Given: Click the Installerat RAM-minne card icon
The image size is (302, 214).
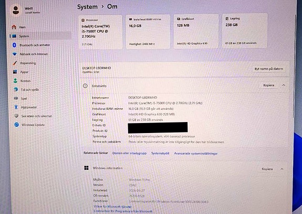Looking at the screenshot, I should point(130,19).
